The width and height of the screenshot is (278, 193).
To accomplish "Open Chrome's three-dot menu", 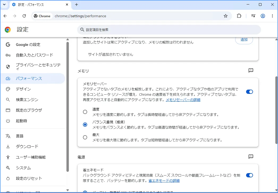I will pyautogui.click(x=272, y=16).
